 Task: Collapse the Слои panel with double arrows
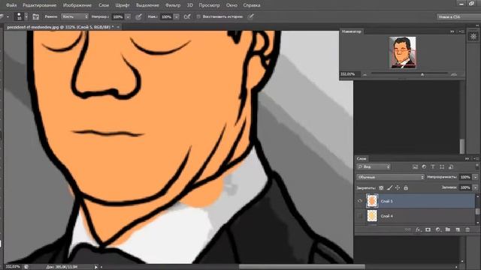[x=467, y=158]
